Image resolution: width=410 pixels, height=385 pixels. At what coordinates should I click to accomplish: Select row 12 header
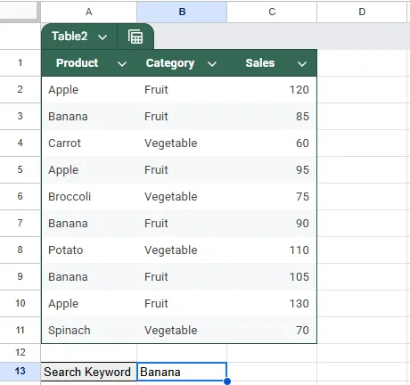tap(20, 353)
